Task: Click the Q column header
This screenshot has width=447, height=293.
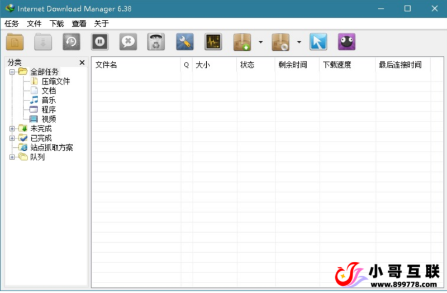Action: (187, 65)
